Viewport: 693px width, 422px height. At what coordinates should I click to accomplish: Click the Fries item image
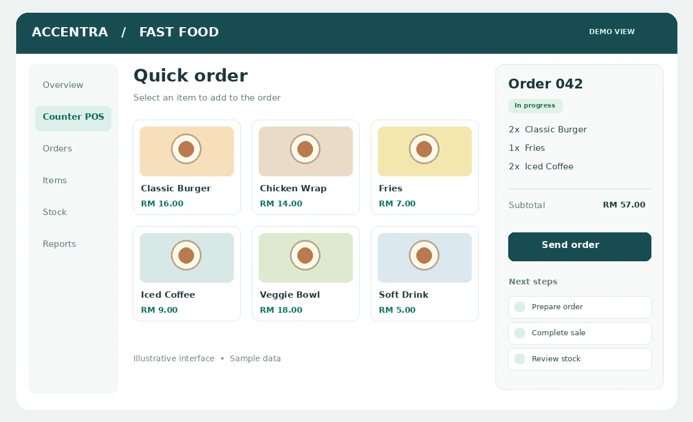(x=424, y=151)
